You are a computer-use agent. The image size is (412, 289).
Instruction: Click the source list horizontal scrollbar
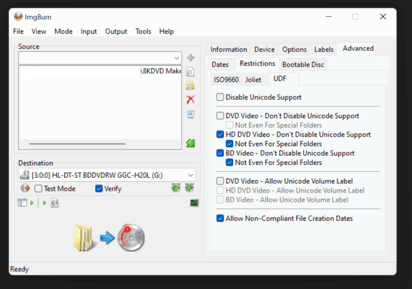[77, 144]
